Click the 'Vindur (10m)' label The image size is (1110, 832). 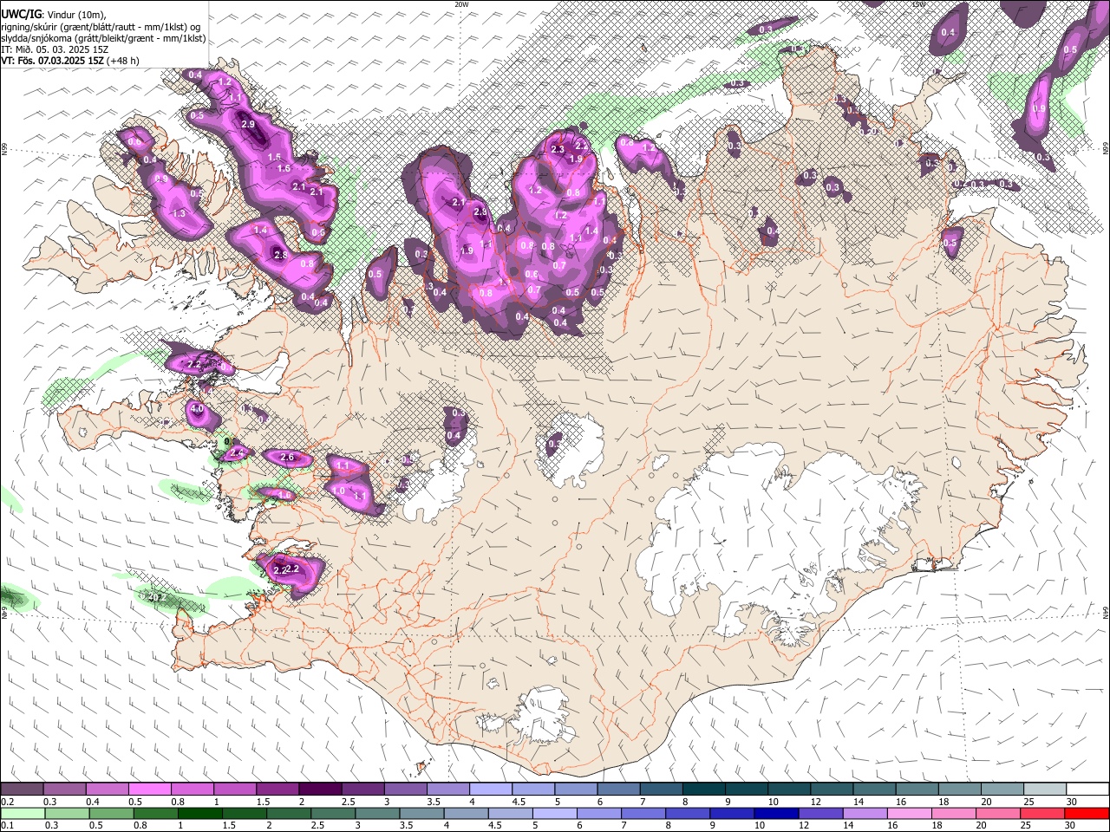[77, 15]
